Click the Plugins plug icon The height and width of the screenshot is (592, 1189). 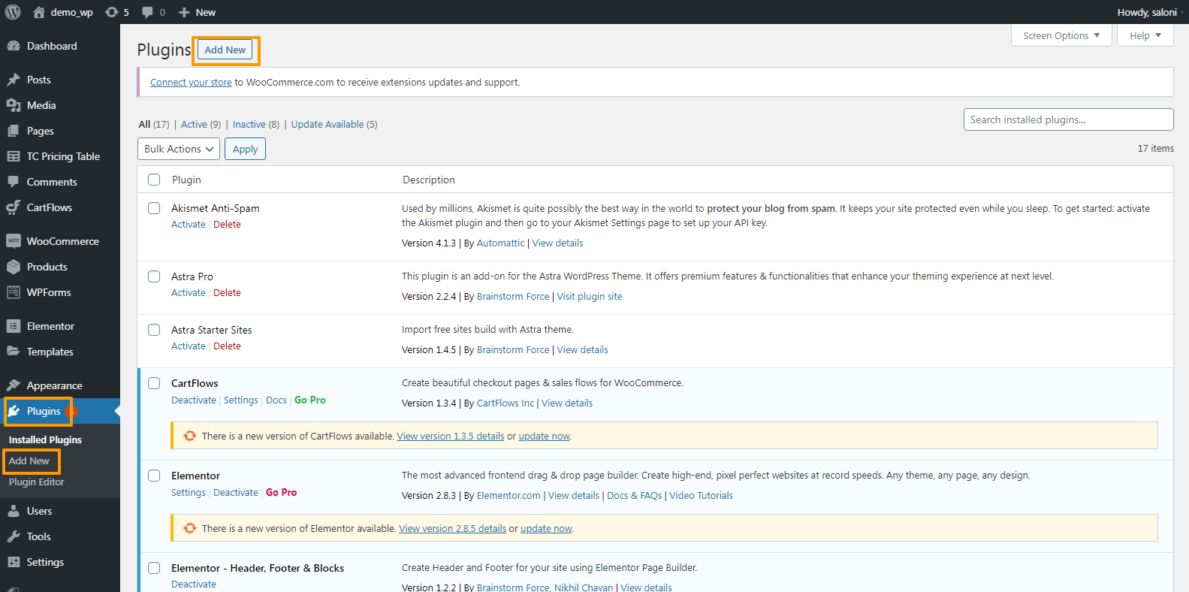14,411
